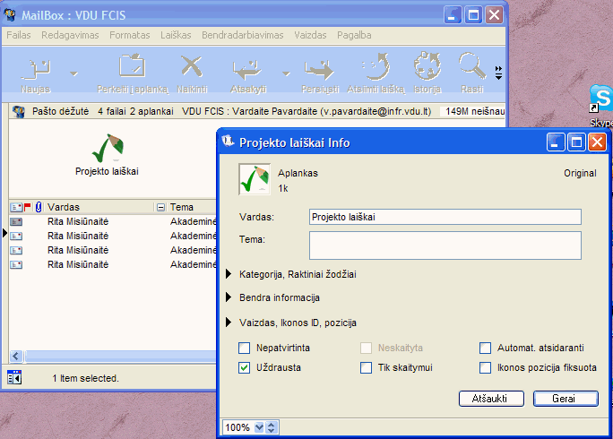Expand Kategorija, Raktiniai žodžiai section
This screenshot has height=439, width=613.
click(231, 274)
